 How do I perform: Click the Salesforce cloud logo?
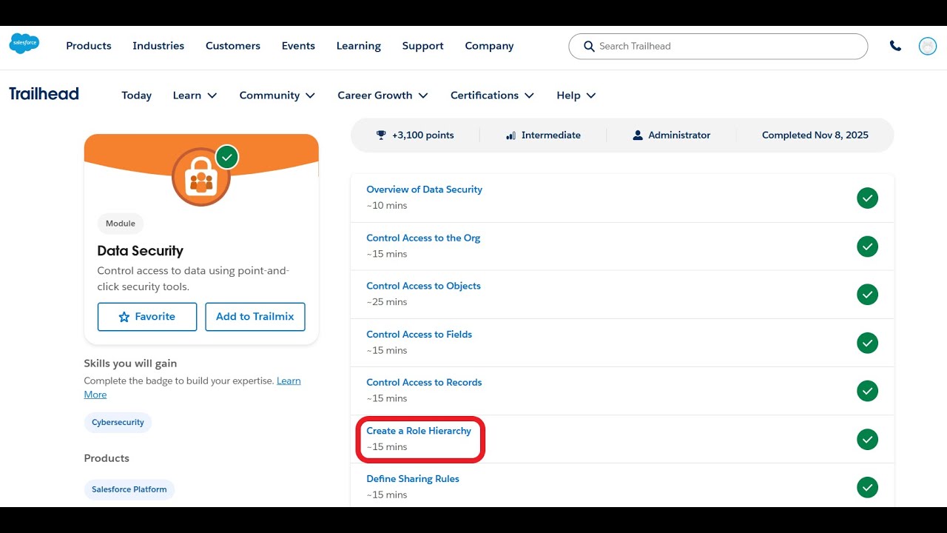(24, 44)
